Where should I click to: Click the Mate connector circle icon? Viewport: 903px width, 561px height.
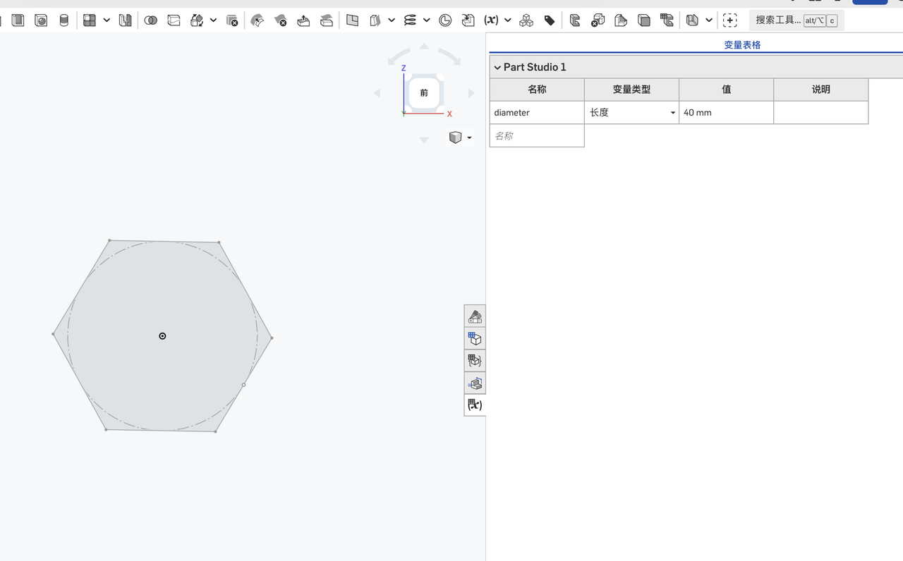445,20
